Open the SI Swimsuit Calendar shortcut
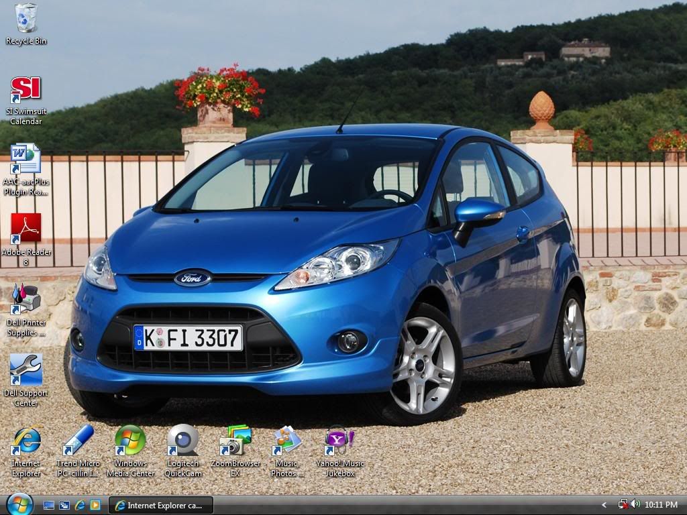This screenshot has height=515, width=687. tap(26, 89)
